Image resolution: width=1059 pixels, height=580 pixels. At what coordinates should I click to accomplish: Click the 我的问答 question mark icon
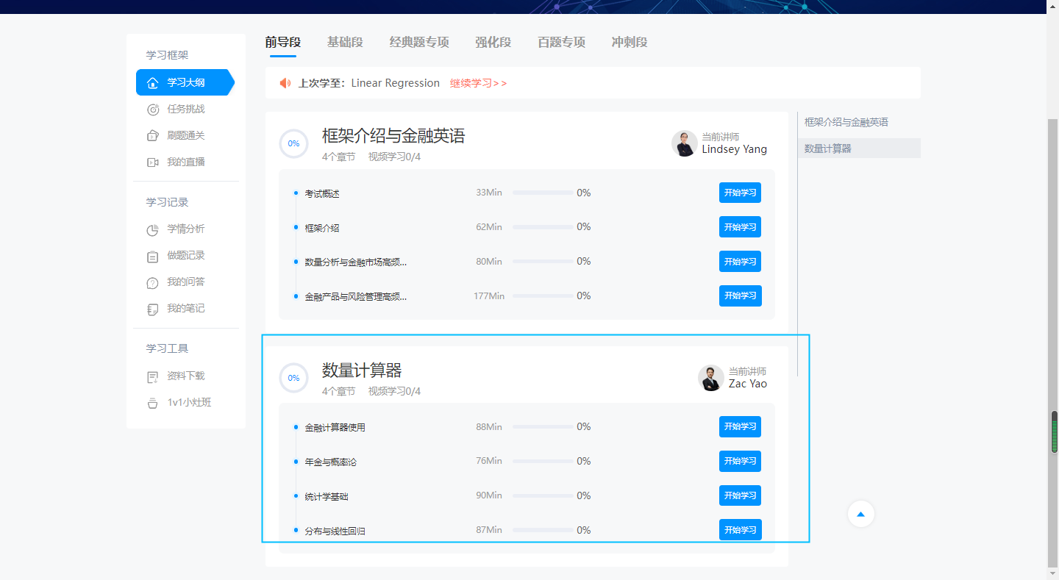(x=153, y=283)
